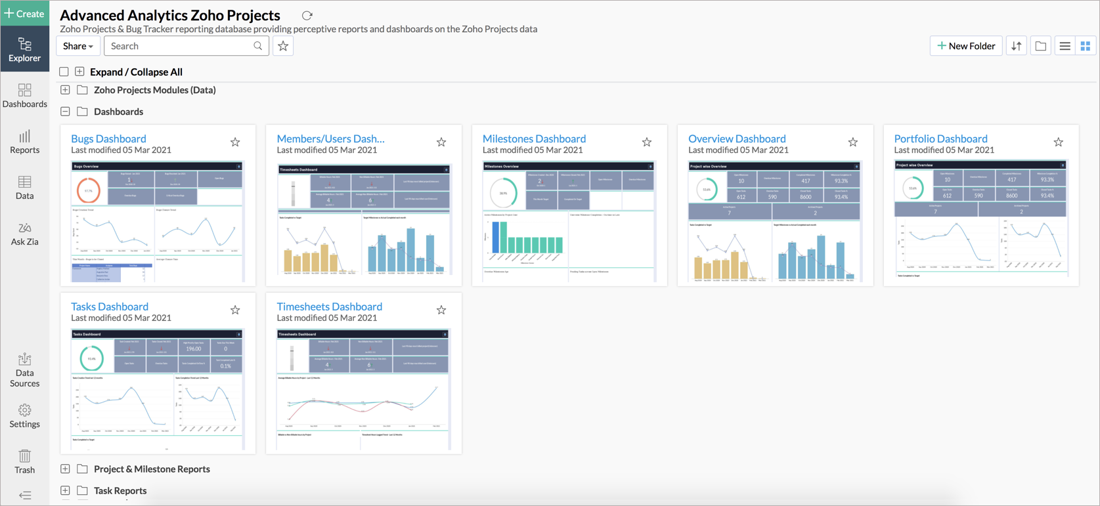Open the Overview Dashboard link
The width and height of the screenshot is (1100, 506).
pos(737,138)
